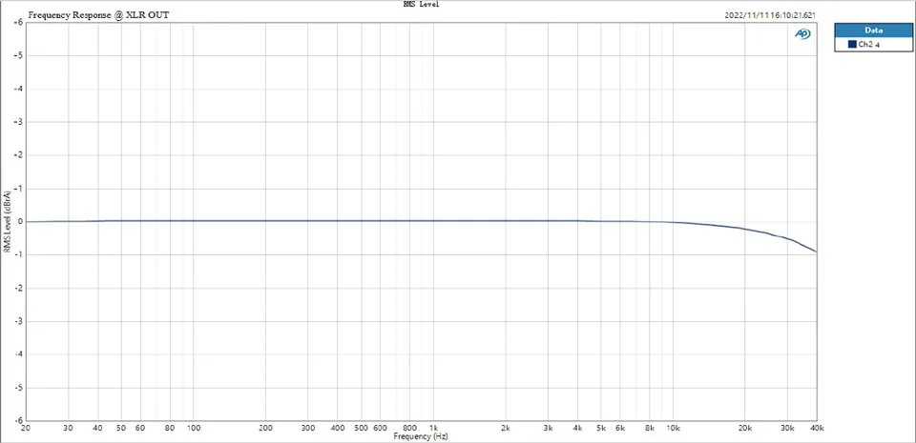Click the 'RMS Level (dBrA)' vertical axis label
This screenshot has height=443, width=916.
click(x=7, y=221)
